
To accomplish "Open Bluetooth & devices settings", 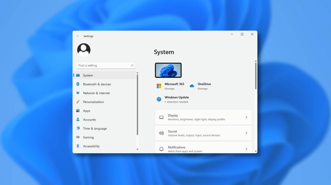I will tap(105, 84).
